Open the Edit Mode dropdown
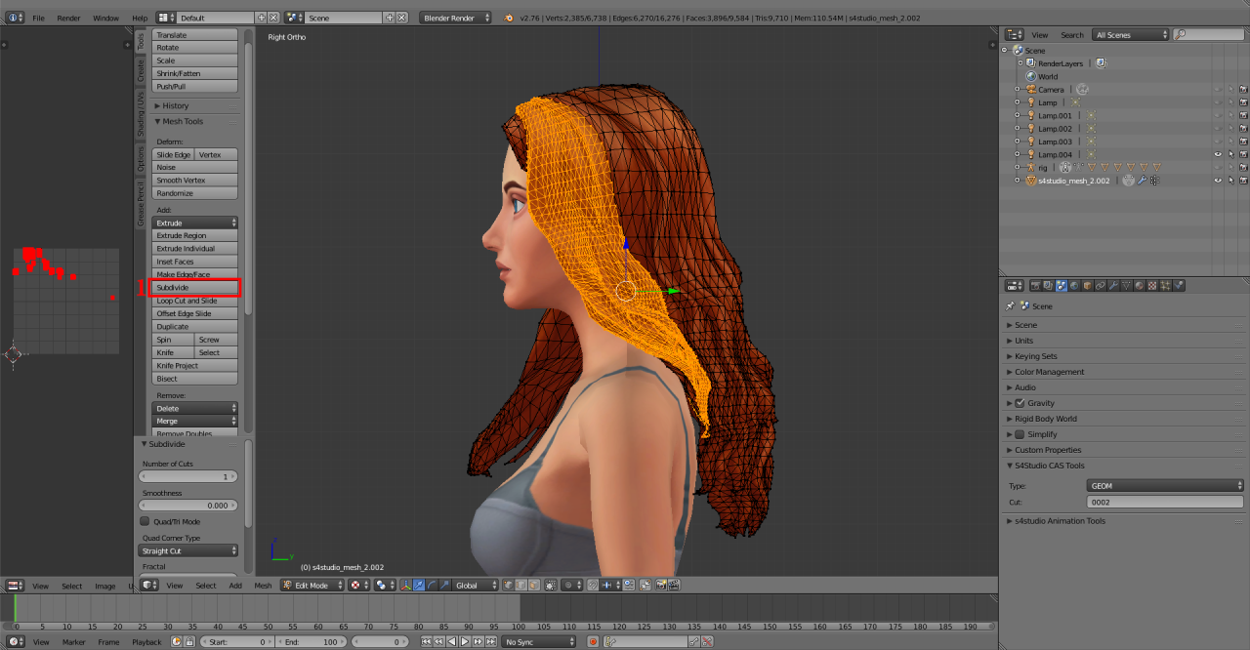This screenshot has height=650, width=1250. pyautogui.click(x=313, y=586)
